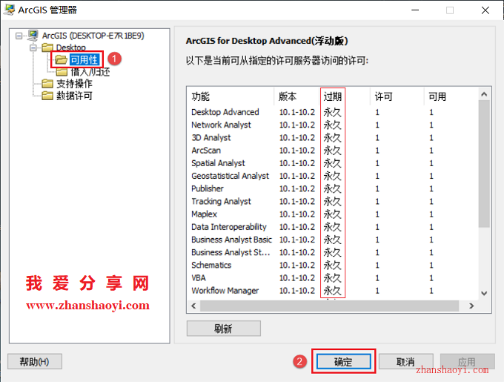Select the Business Analyst Basic row
504x382 pixels.
point(333,240)
